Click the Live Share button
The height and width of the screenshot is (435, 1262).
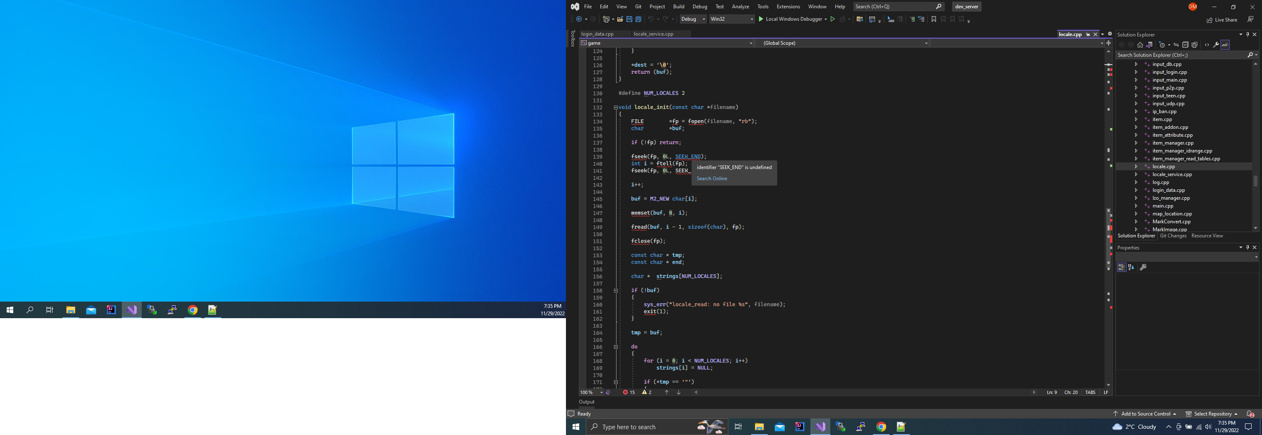coord(1222,19)
